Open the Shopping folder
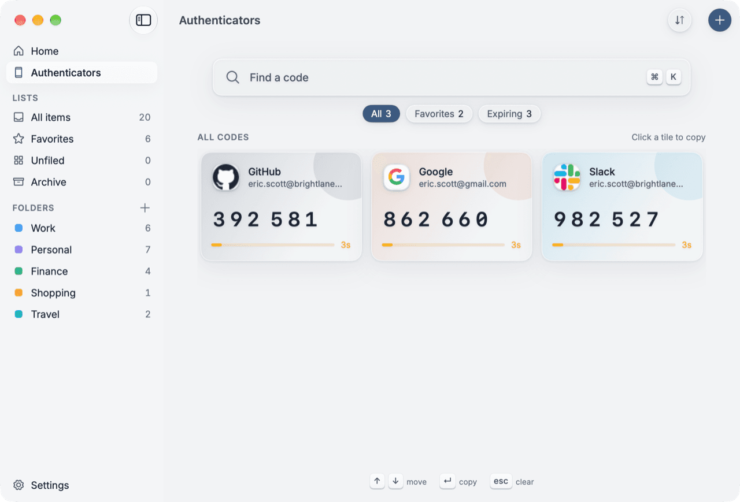Viewport: 740px width, 502px height. (x=82, y=293)
